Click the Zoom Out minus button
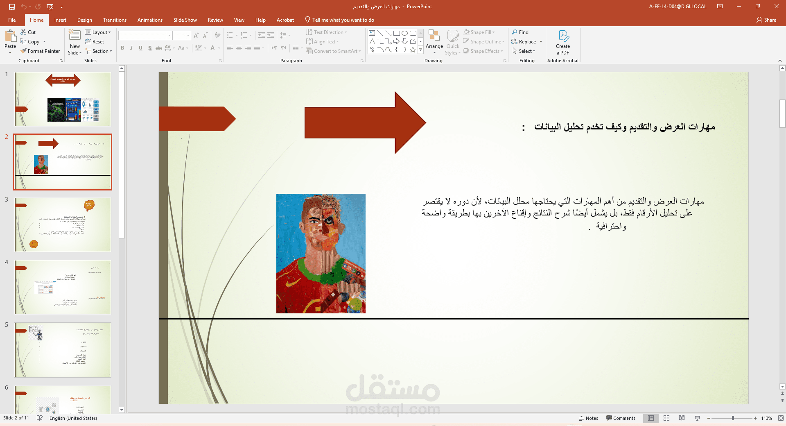 (x=709, y=418)
